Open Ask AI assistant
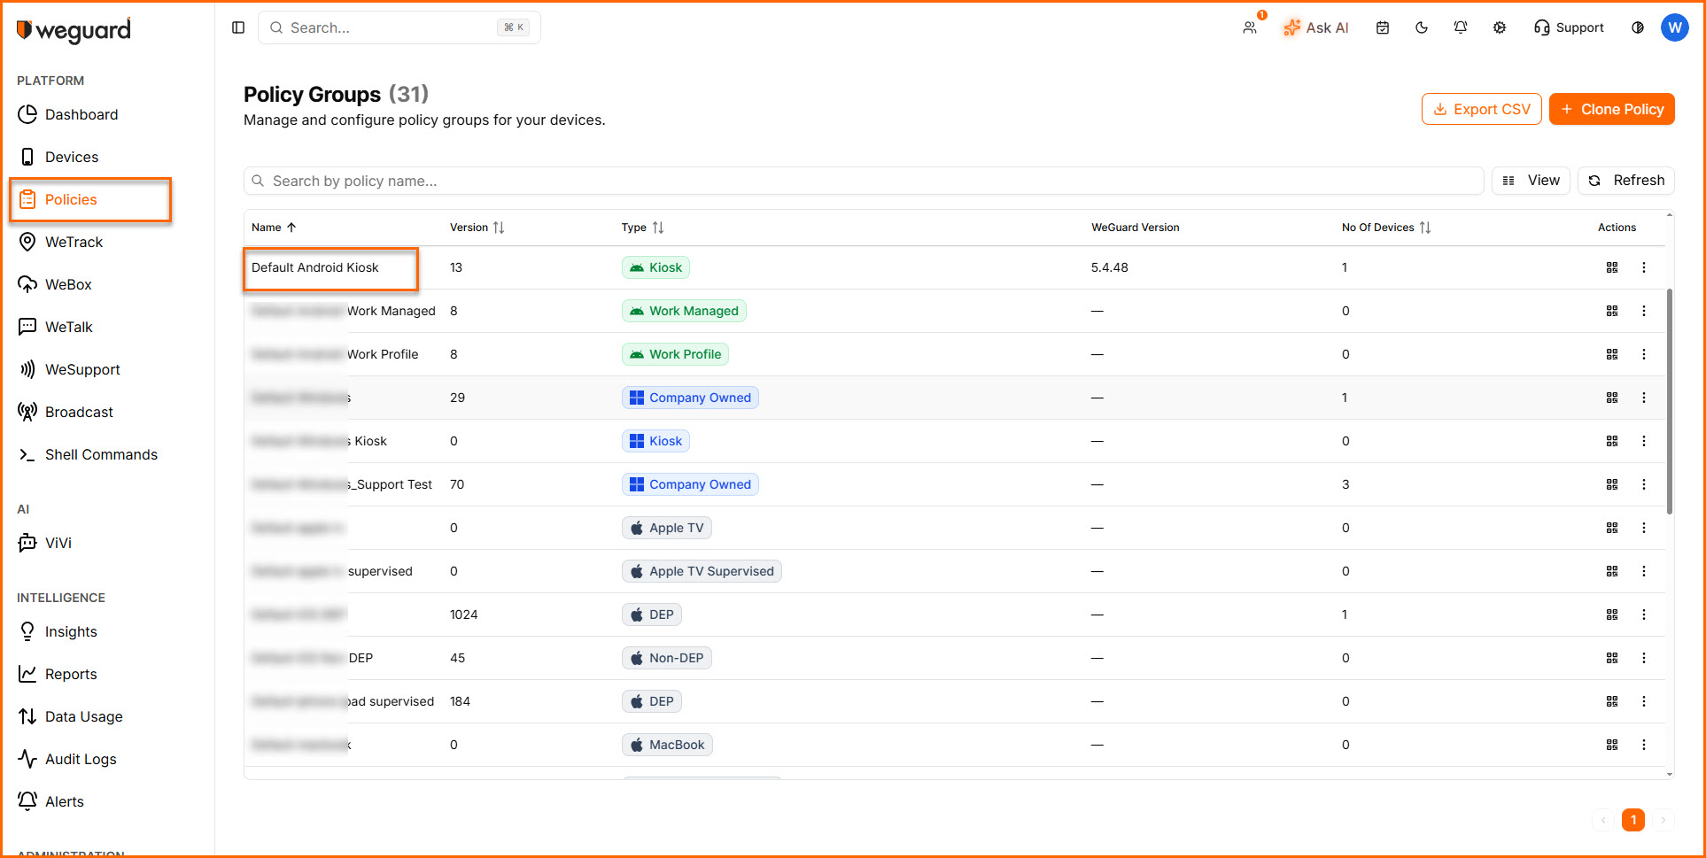 [1316, 27]
